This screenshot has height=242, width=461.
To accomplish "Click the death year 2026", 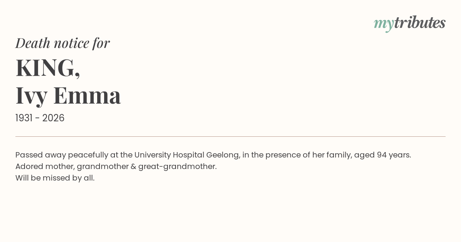I will (53, 118).
